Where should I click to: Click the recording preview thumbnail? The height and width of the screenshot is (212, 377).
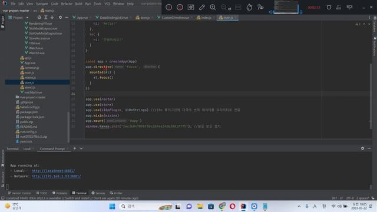coord(286,6)
